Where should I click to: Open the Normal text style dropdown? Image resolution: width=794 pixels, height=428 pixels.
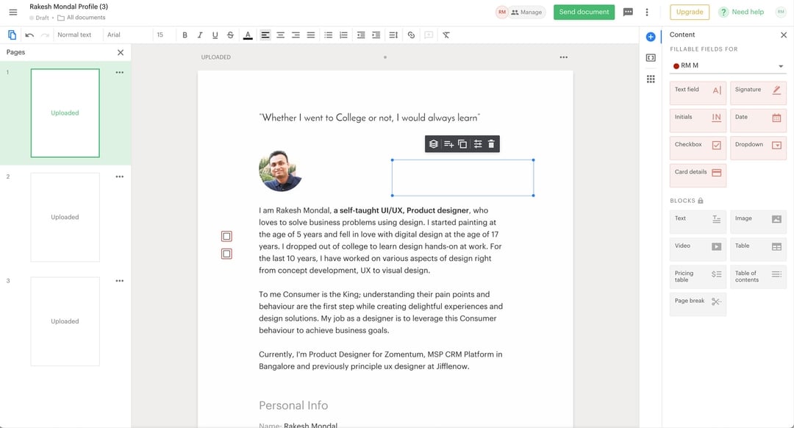pyautogui.click(x=76, y=35)
